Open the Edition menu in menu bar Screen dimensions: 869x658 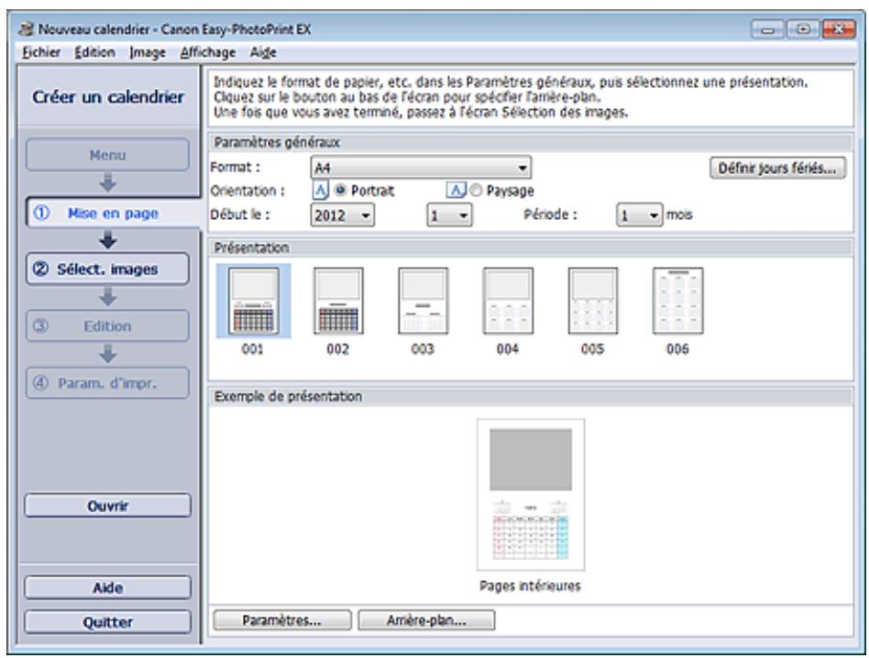(94, 52)
